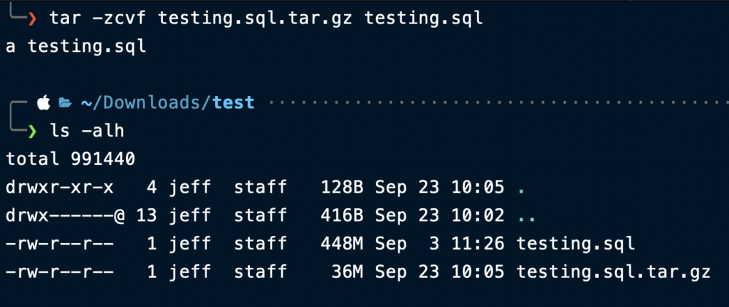Viewport: 729px width, 307px height.
Task: Click the testing.sql filename in listing
Action: point(575,244)
